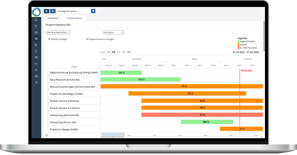Click the KW 1 week header

coord(174,66)
